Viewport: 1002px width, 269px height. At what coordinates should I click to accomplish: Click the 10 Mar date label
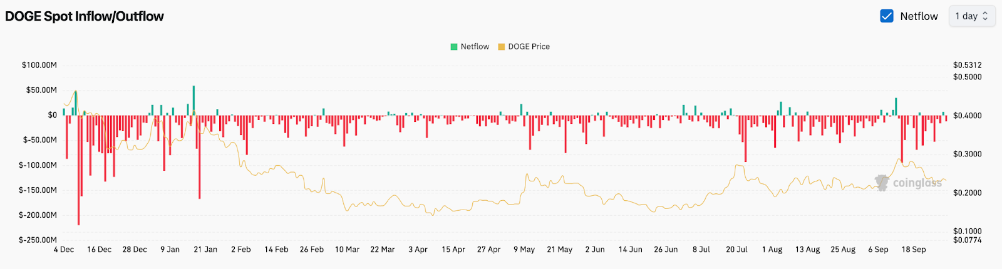(x=347, y=250)
